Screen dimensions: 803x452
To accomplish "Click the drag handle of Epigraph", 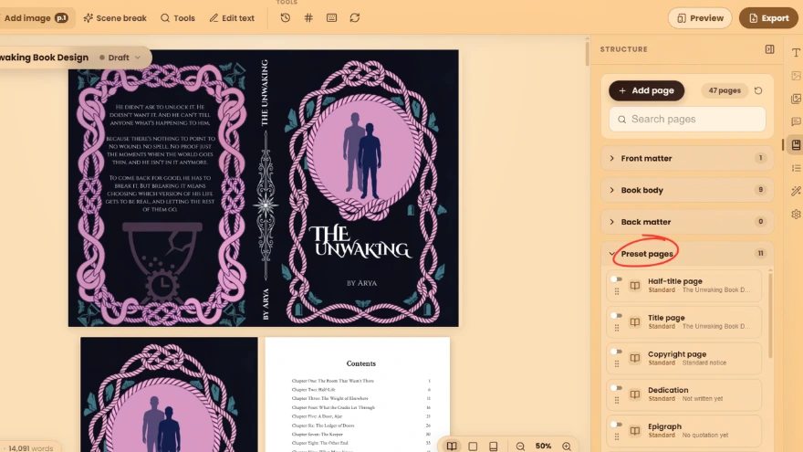I will coord(617,436).
